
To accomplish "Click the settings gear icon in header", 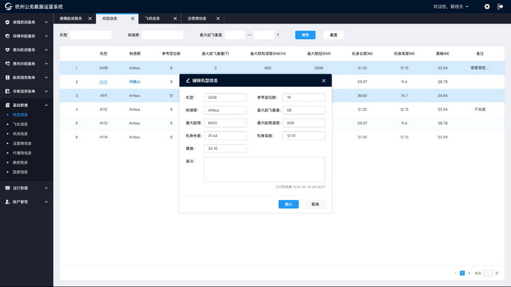I will click(487, 6).
